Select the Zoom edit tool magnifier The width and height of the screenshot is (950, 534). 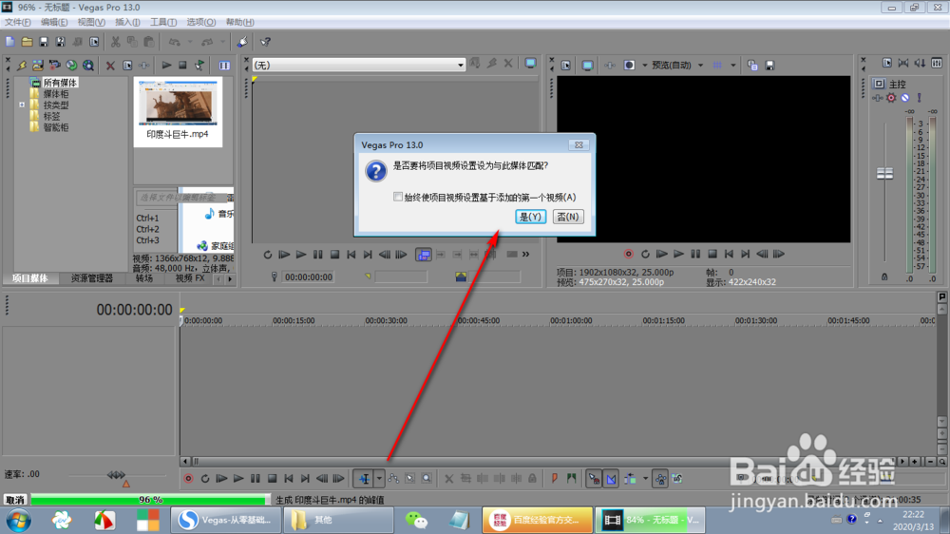pos(427,479)
